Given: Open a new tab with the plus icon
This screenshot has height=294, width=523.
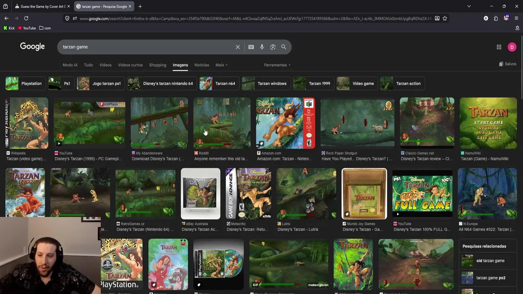Looking at the screenshot, I should coord(140,7).
